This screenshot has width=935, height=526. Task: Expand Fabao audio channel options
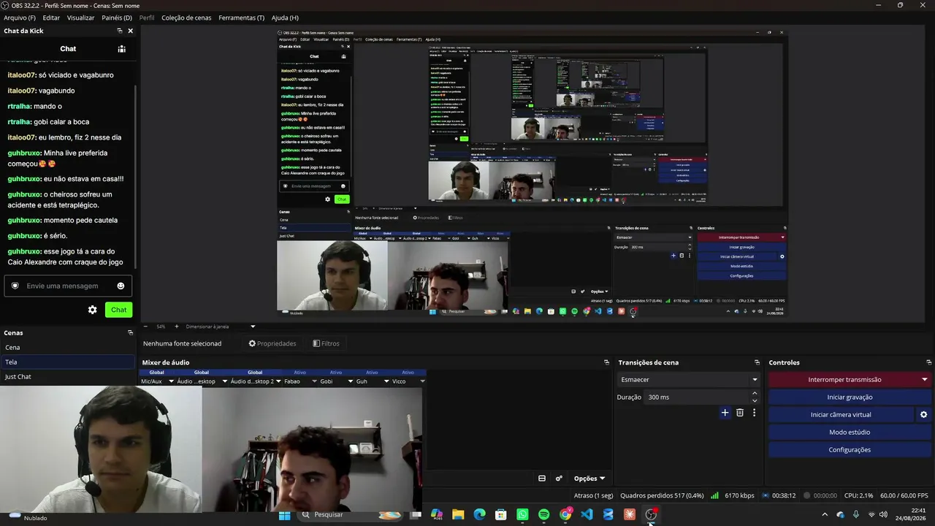pos(314,381)
